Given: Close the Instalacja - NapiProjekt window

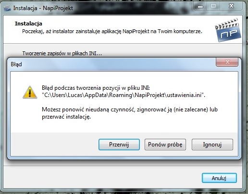Looking at the screenshot, I should [x=231, y=6].
